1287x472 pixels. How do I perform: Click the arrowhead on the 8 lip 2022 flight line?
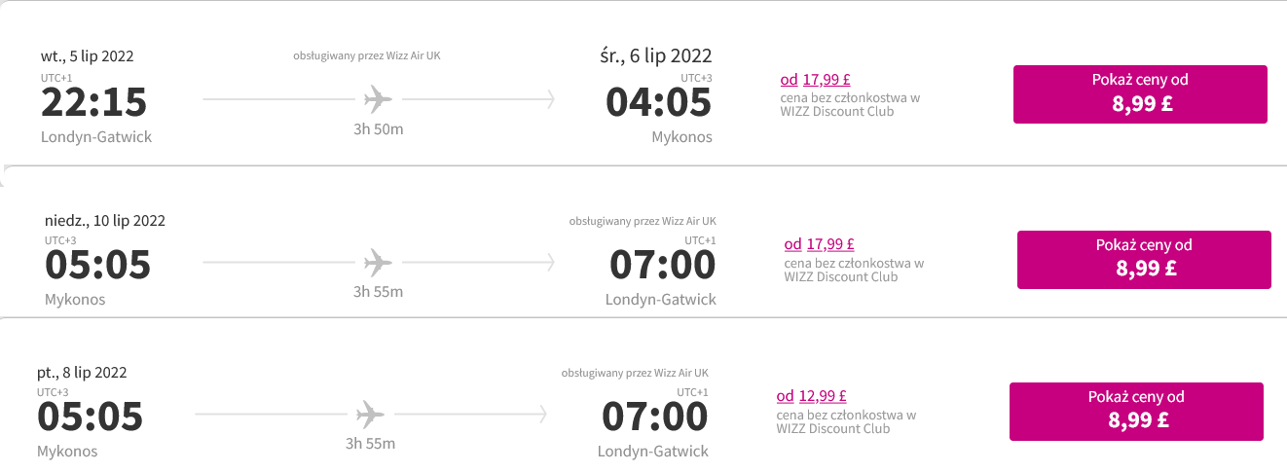click(x=542, y=414)
